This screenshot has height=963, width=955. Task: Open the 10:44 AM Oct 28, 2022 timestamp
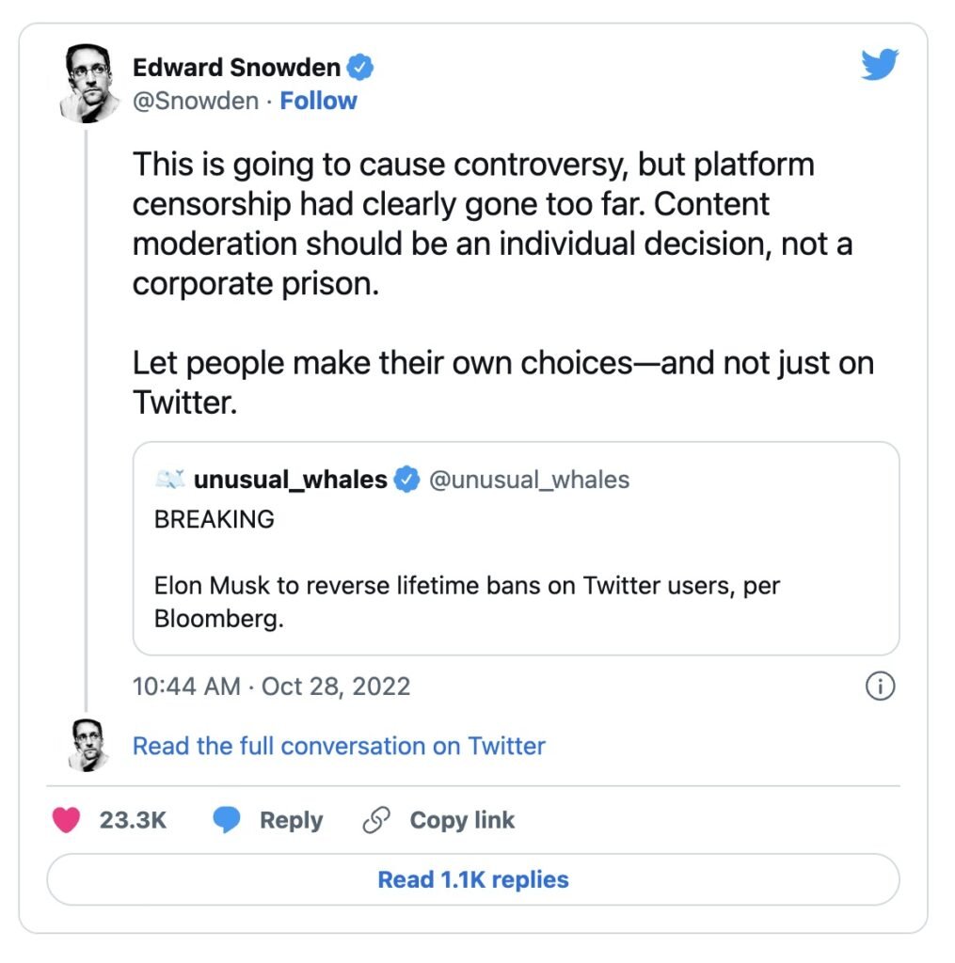click(271, 687)
